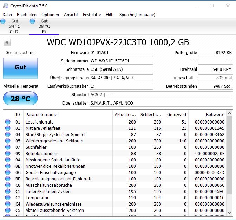Click status orb for Laden/Entladen-Zyklen
236x220 pixels.
pyautogui.click(x=8, y=191)
